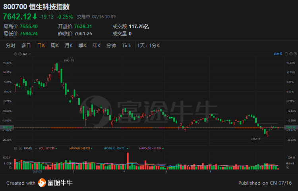Click the 800700 恒生科技指数 title
The height and width of the screenshot is (191, 298).
point(36,7)
